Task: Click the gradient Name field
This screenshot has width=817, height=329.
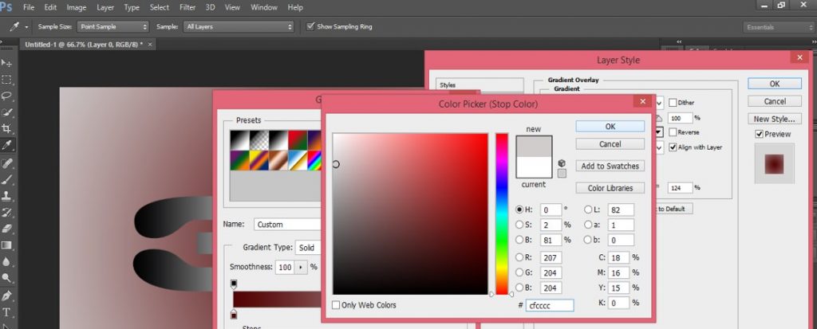Action: [x=288, y=225]
